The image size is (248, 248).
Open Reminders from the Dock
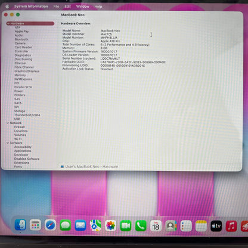(186, 226)
